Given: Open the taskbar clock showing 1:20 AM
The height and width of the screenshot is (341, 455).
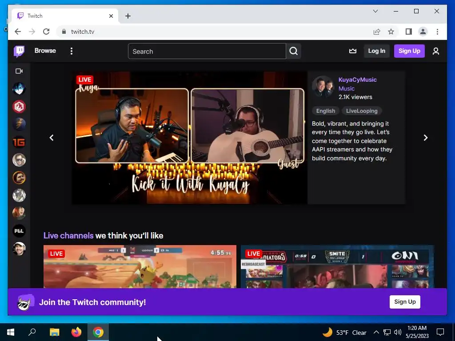Looking at the screenshot, I should click(417, 332).
